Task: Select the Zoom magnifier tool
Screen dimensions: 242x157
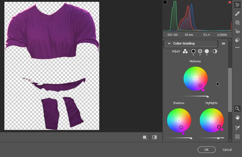Action: [x=237, y=109]
